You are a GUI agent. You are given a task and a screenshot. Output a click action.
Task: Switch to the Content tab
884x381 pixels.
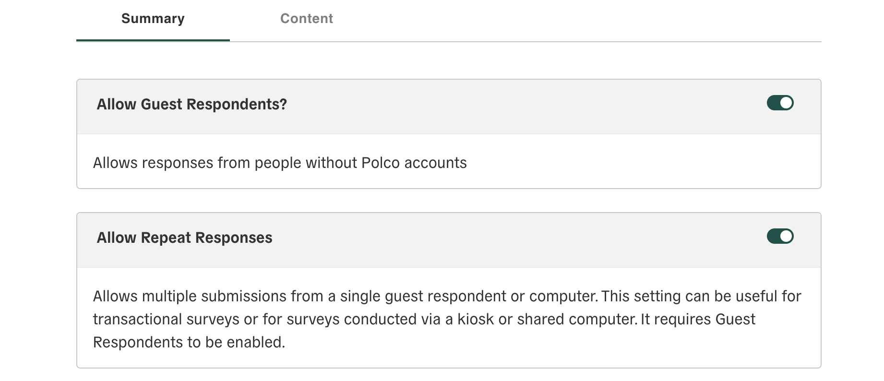click(x=306, y=19)
